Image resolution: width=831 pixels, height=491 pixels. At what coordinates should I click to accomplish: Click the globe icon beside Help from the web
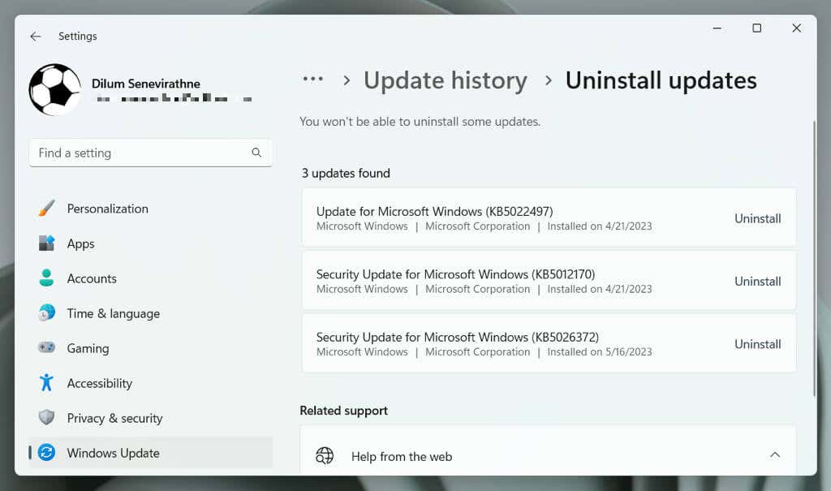[x=325, y=456]
